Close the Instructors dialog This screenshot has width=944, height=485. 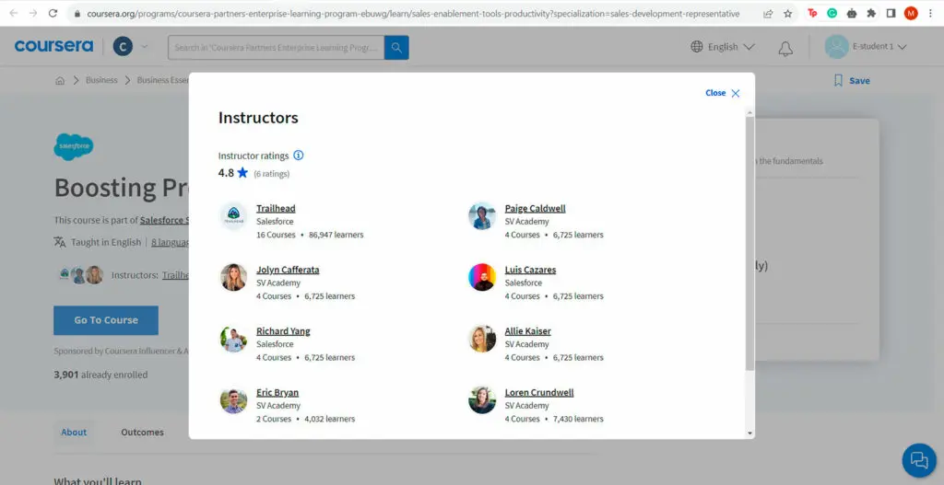coord(723,93)
